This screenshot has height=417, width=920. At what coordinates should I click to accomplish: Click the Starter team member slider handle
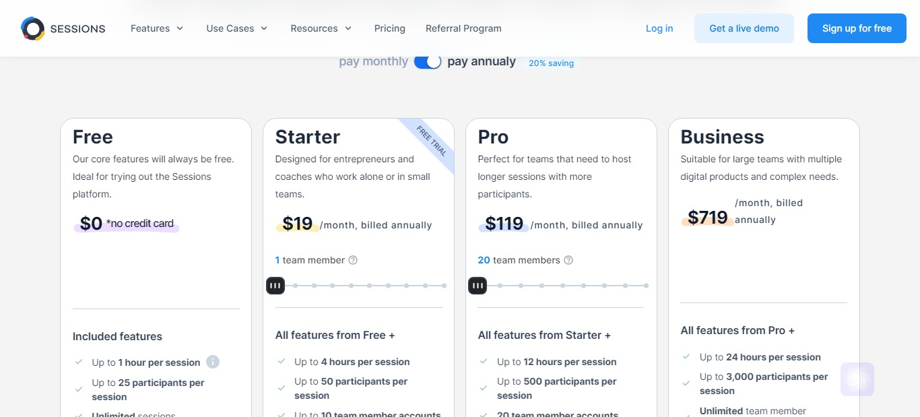tap(275, 286)
